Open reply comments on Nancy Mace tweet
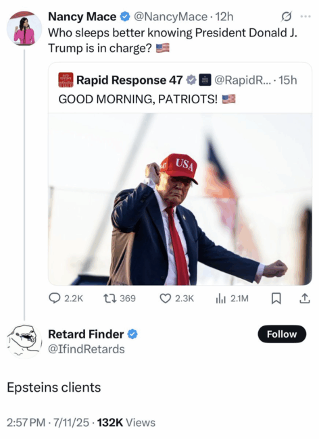This screenshot has width=319, height=439. click(x=66, y=299)
